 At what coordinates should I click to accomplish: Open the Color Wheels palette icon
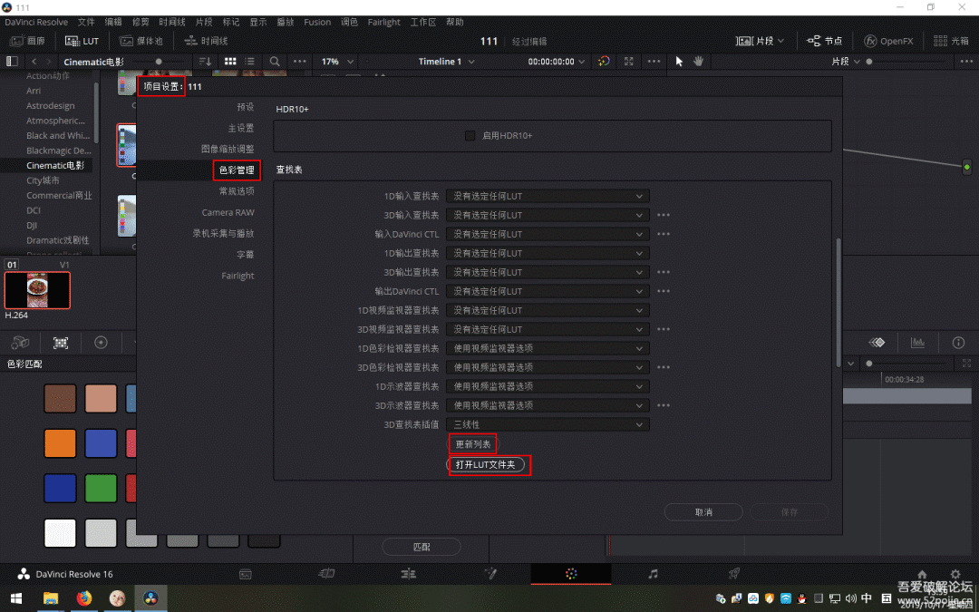pyautogui.click(x=102, y=342)
